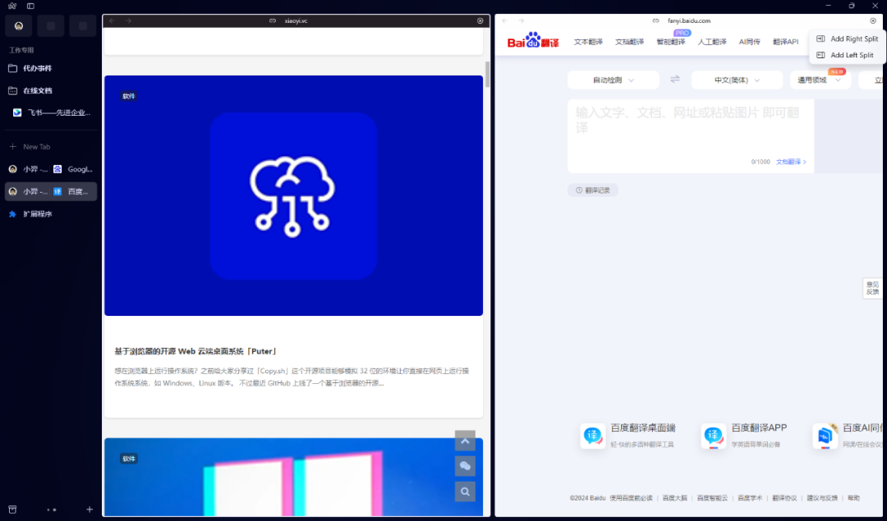Close the xiaoyi.vc split pane
887x521 pixels.
point(480,21)
